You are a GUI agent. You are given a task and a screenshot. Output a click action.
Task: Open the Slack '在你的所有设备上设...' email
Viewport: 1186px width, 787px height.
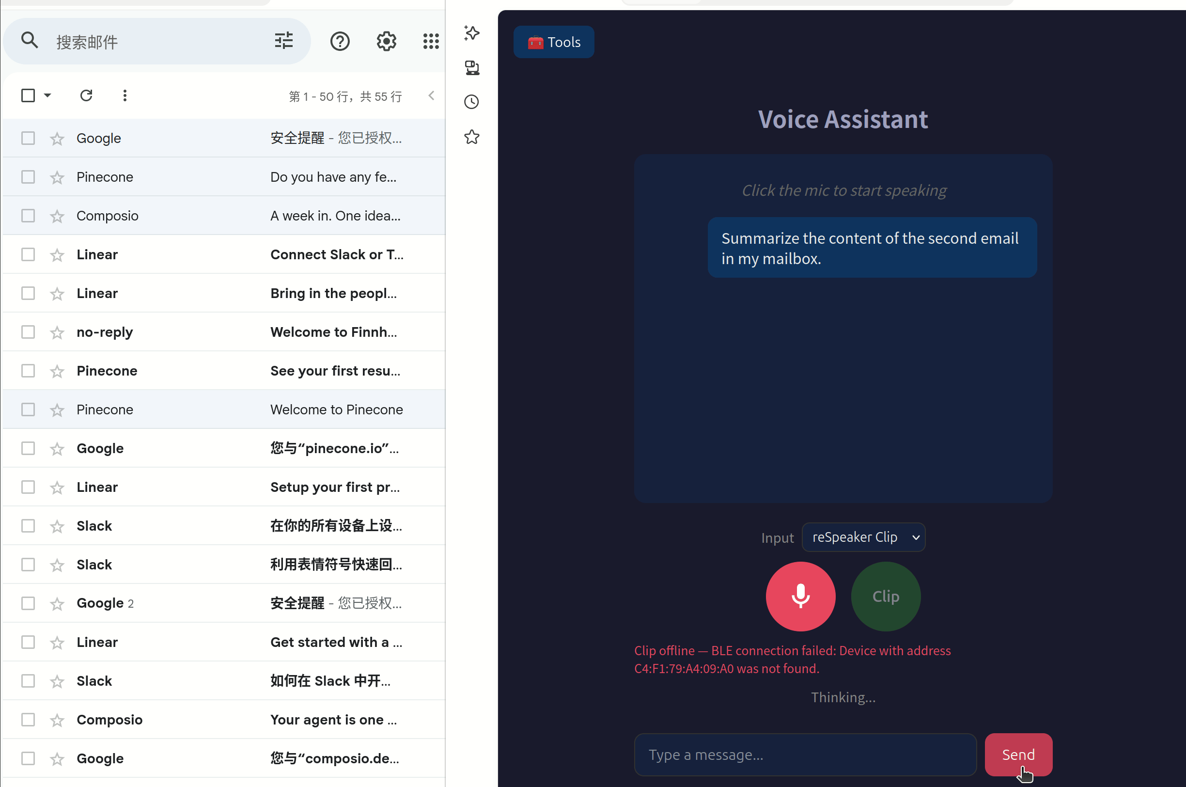point(224,526)
